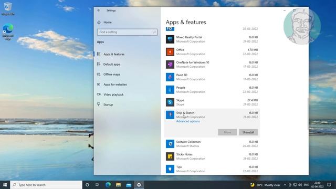The image size is (336, 189).
Task: Click the apps list vertical scrollbar
Action: click(308, 113)
